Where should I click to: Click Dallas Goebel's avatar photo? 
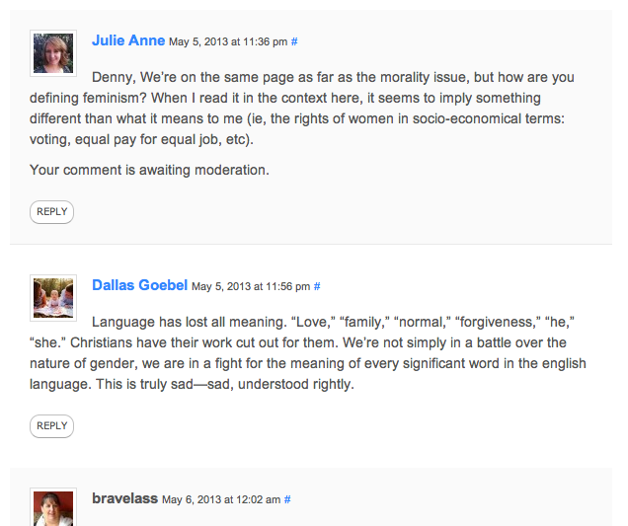coord(53,297)
